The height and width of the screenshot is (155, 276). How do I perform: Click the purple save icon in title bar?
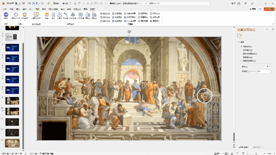24,3
